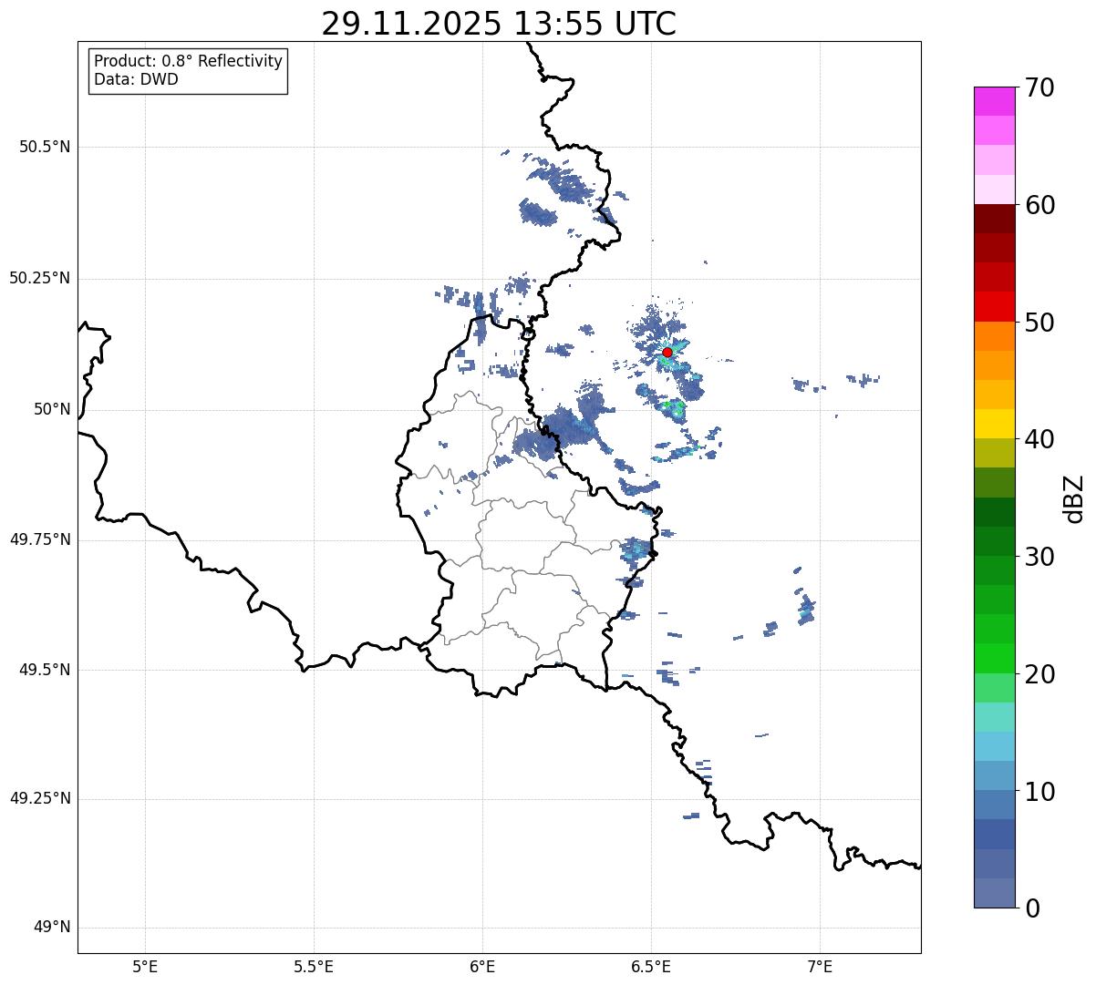The height and width of the screenshot is (985, 1096).
Task: Click the 7°E longitude label
Action: pos(820,966)
